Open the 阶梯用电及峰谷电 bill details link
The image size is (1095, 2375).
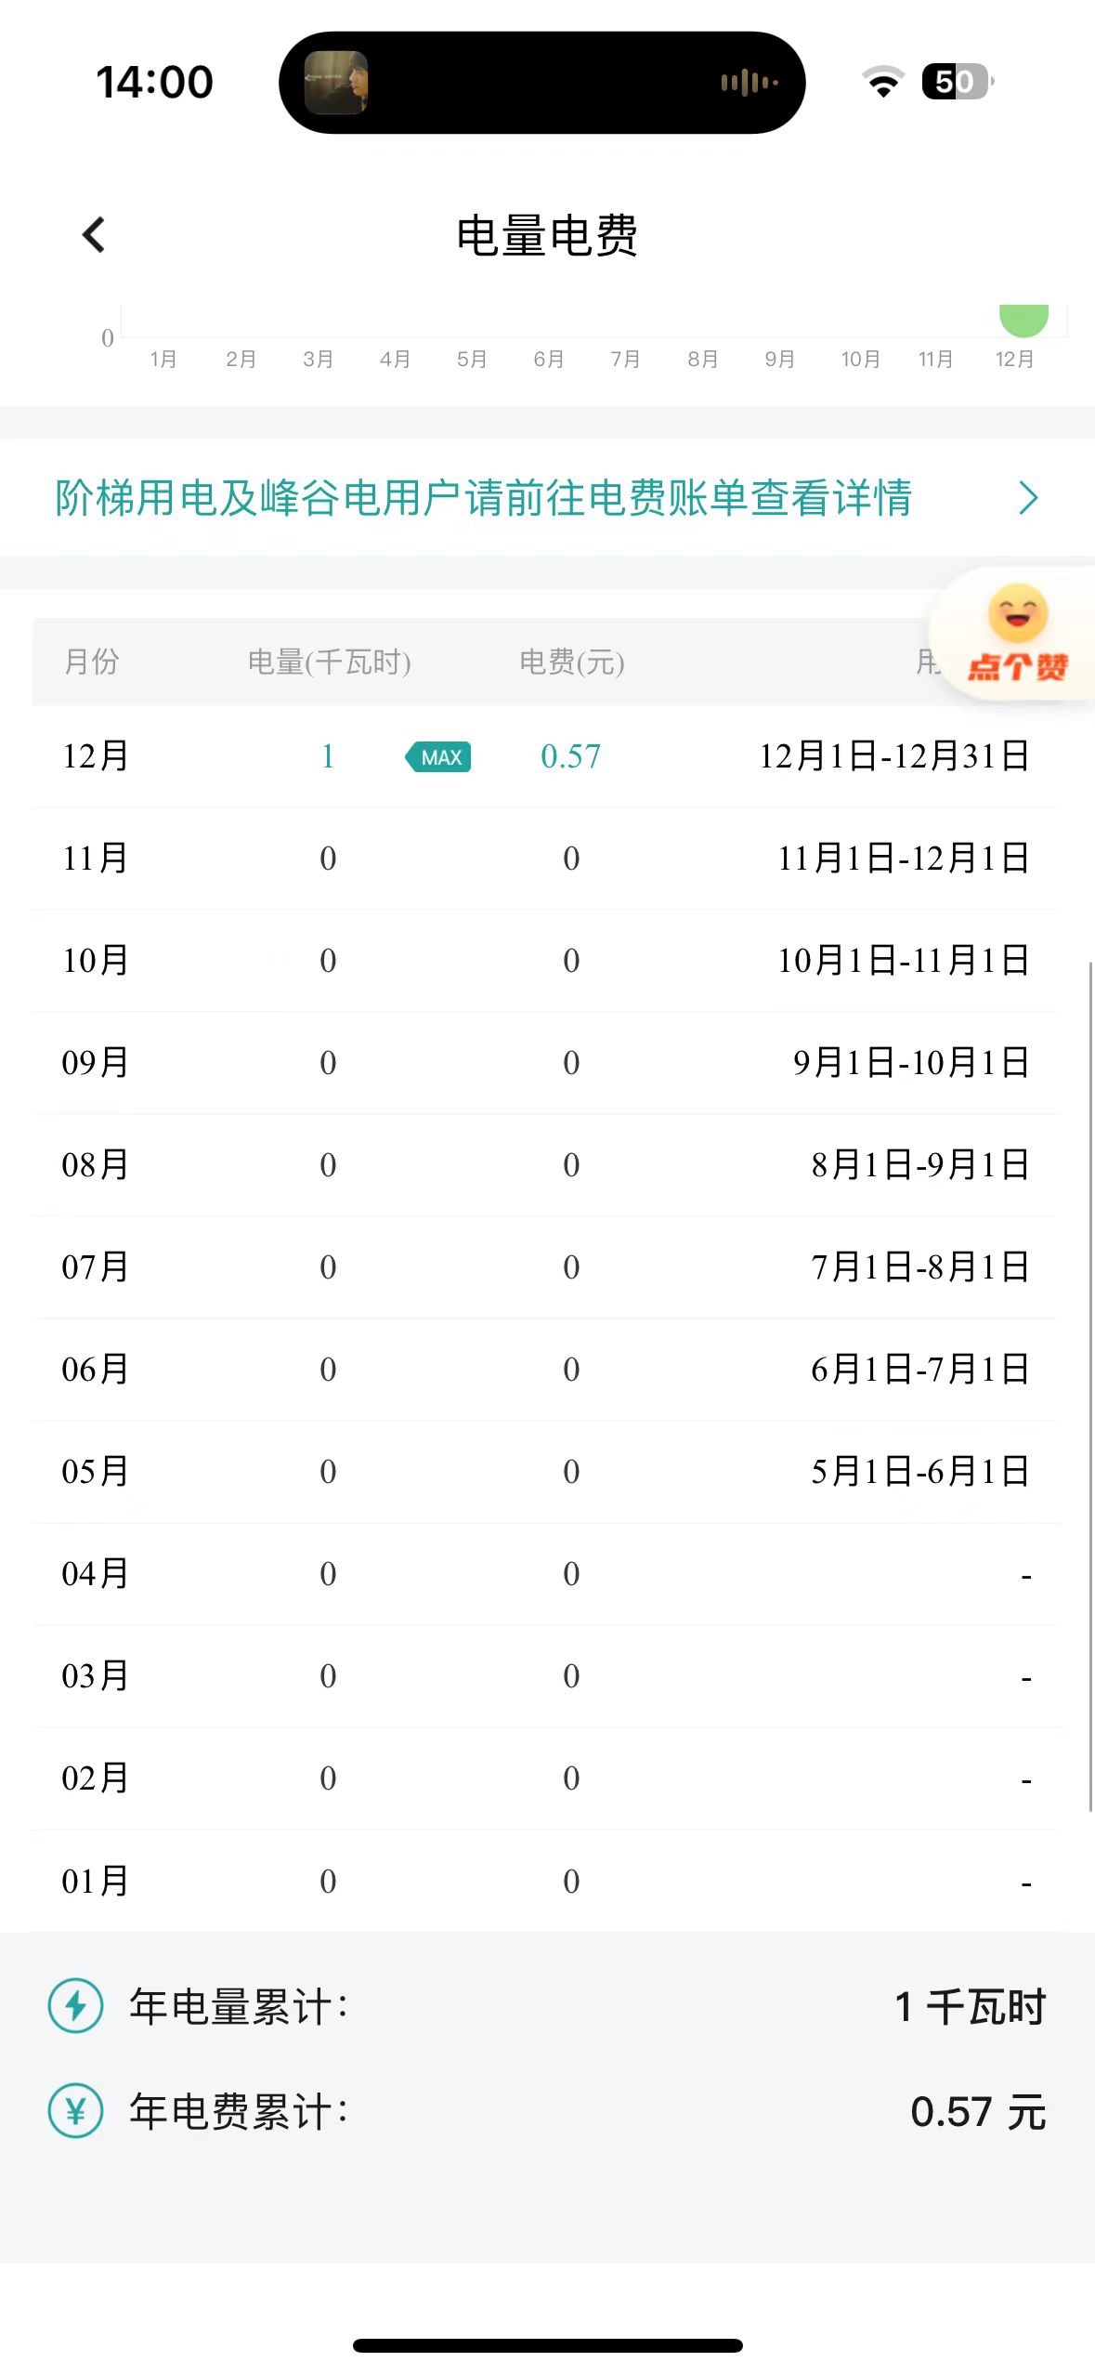click(483, 498)
